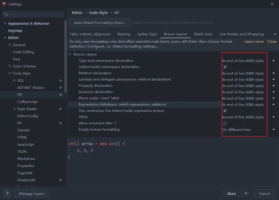
Task: Click the Learn more link
Action: pos(254,42)
